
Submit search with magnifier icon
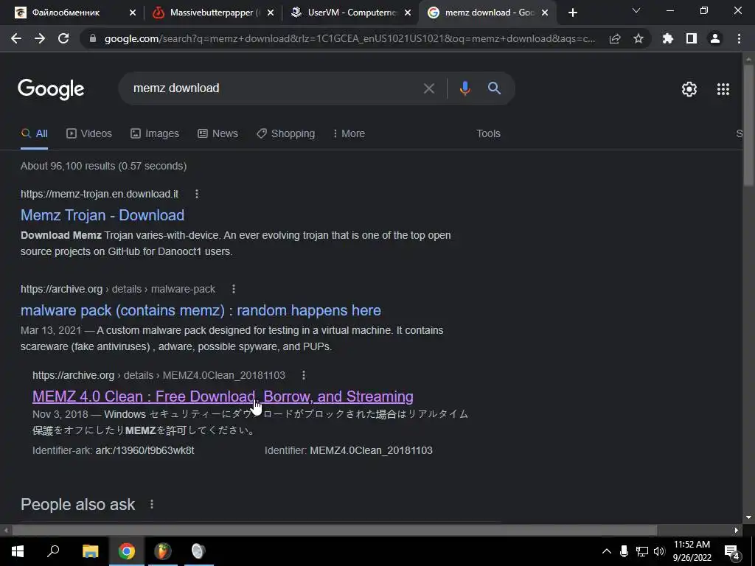pos(494,88)
